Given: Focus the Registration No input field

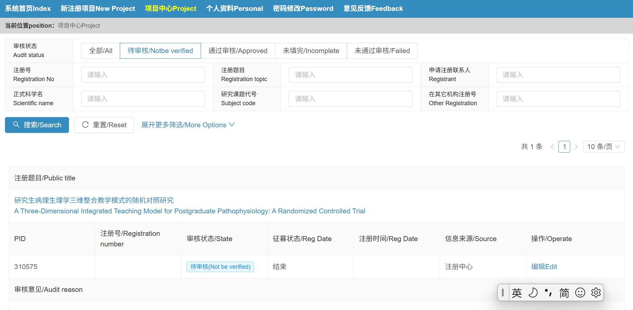Looking at the screenshot, I should pos(143,75).
